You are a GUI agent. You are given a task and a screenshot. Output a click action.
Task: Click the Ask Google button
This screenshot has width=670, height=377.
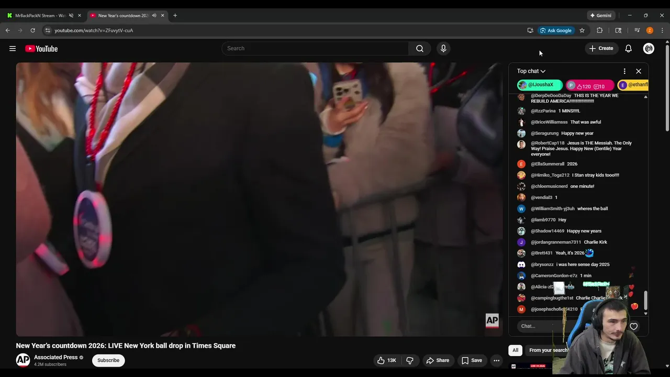click(x=556, y=30)
